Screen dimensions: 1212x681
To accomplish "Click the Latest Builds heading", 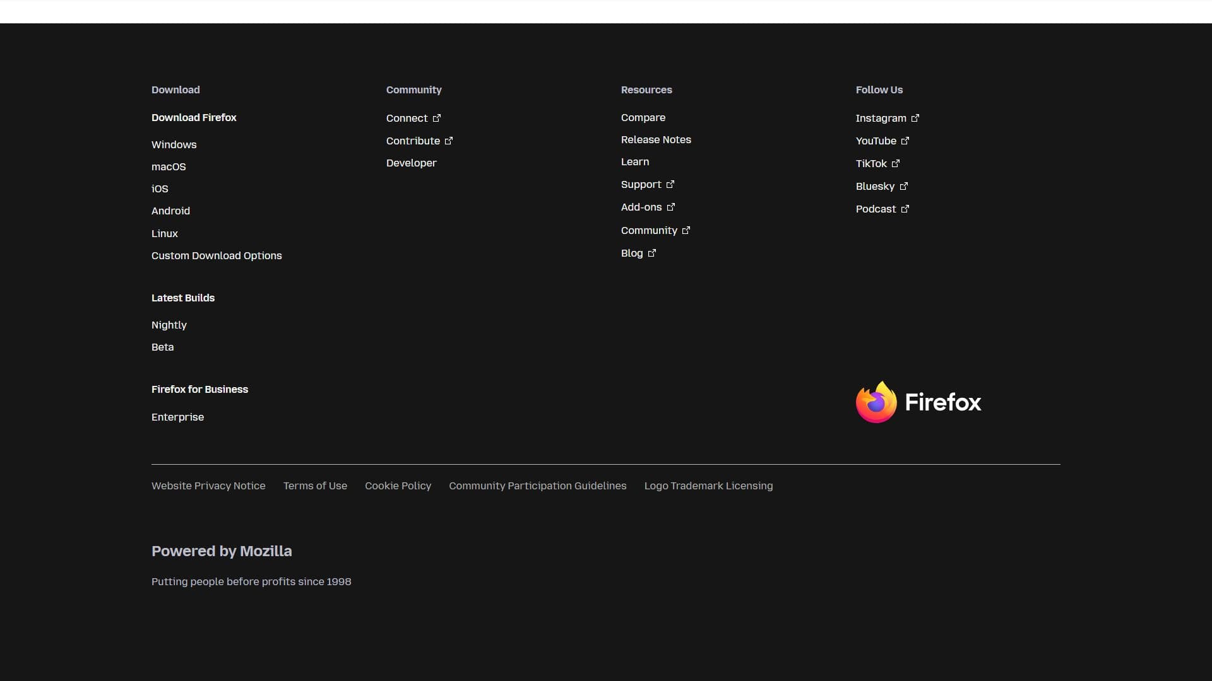I will (183, 298).
